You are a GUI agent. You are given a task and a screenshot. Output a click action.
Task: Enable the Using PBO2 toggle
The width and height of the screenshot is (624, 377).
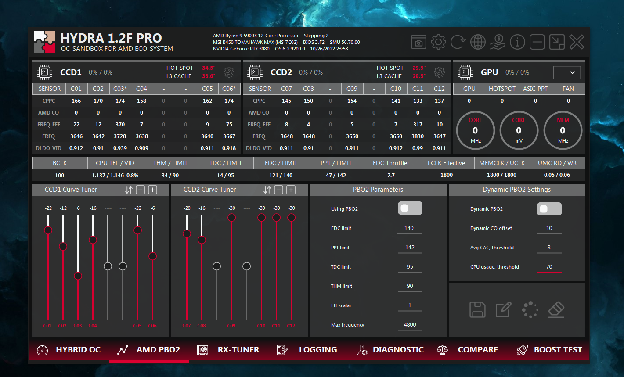click(x=410, y=208)
